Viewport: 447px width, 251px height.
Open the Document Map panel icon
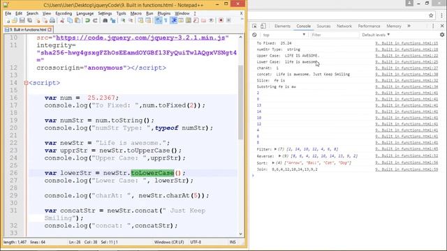point(189,20)
